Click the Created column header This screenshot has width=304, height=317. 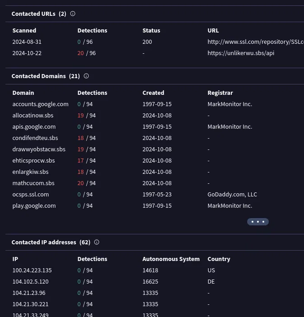153,93
